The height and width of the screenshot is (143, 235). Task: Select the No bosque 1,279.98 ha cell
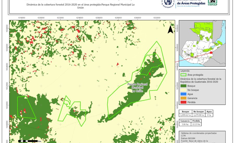coord(198,115)
